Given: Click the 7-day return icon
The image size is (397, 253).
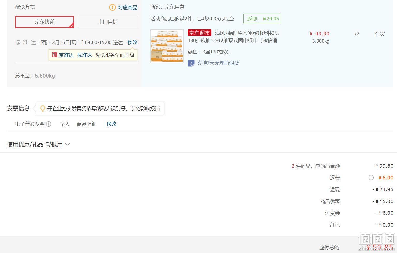Looking at the screenshot, I should (x=191, y=63).
